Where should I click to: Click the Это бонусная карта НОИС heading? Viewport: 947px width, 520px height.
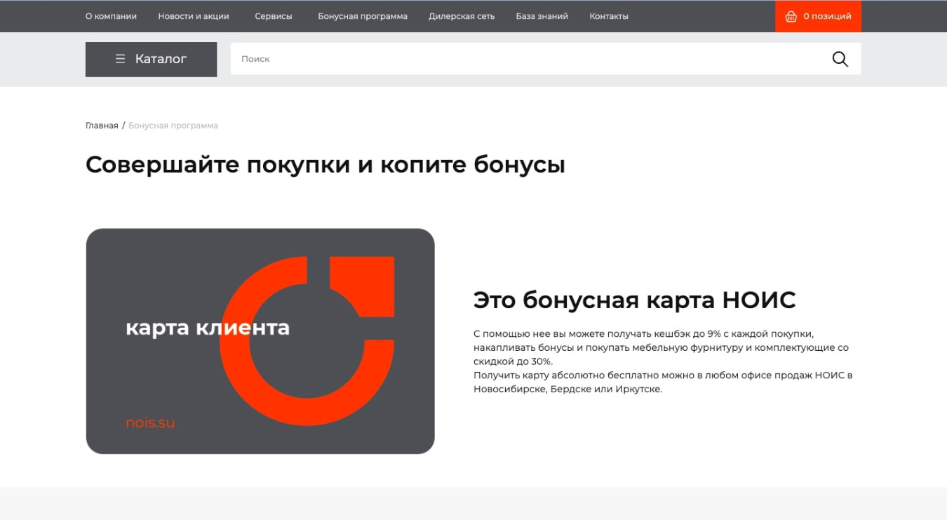pyautogui.click(x=634, y=300)
